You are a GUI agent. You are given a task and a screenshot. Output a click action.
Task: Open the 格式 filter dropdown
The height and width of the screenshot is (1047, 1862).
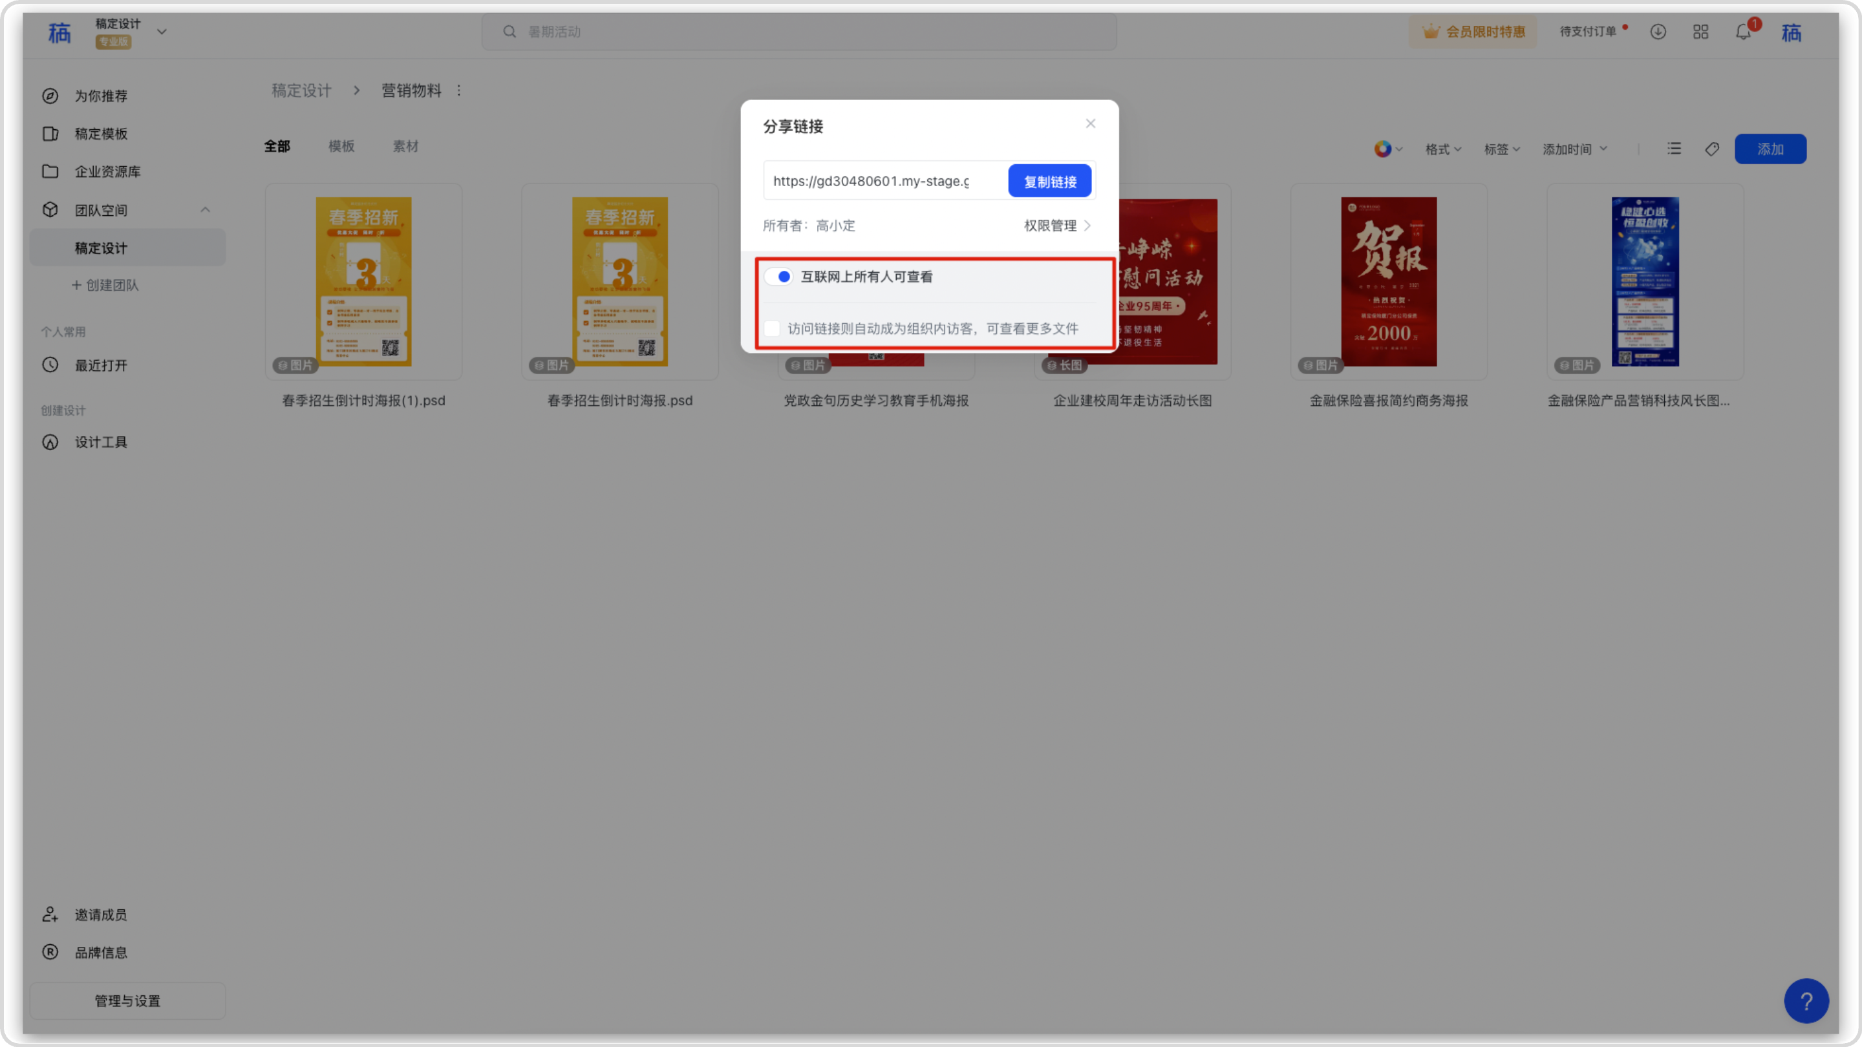tap(1443, 149)
